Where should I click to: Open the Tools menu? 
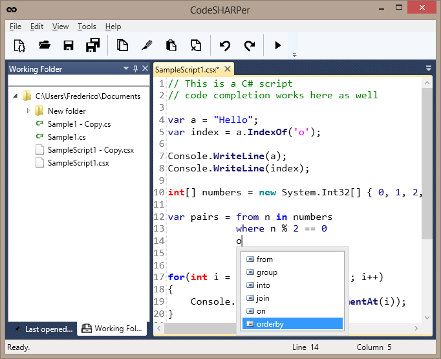pos(87,27)
